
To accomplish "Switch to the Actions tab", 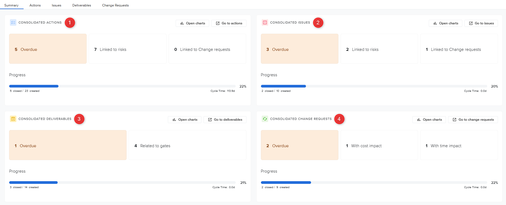I will (x=35, y=5).
